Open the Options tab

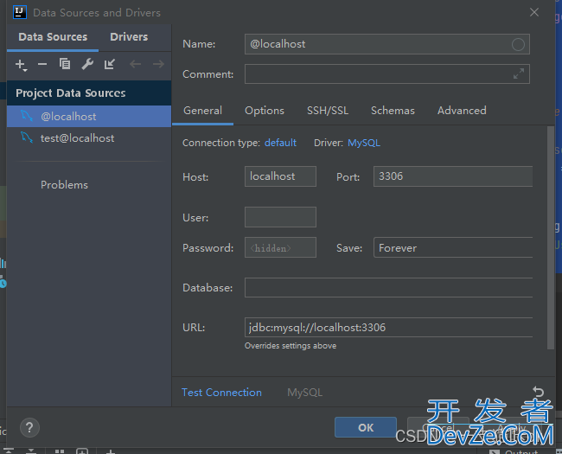(x=265, y=111)
